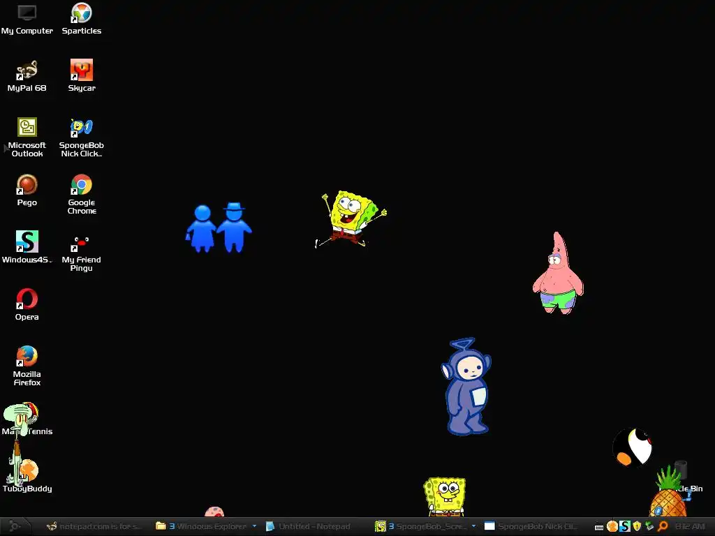
Task: Launch My Friend Pingu shortcut
Action: [82, 251]
